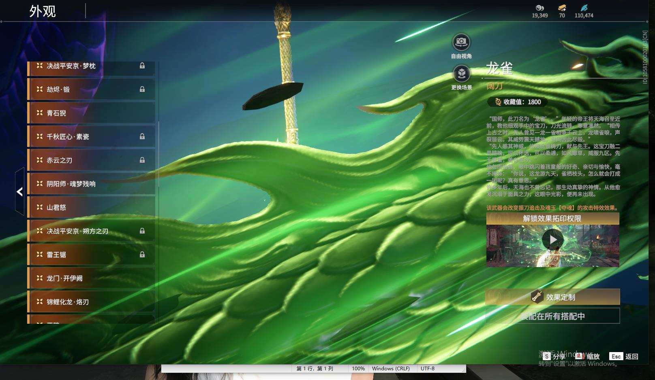The width and height of the screenshot is (655, 380).
Task: Collapse the list with the left arrow
Action: pos(19,191)
